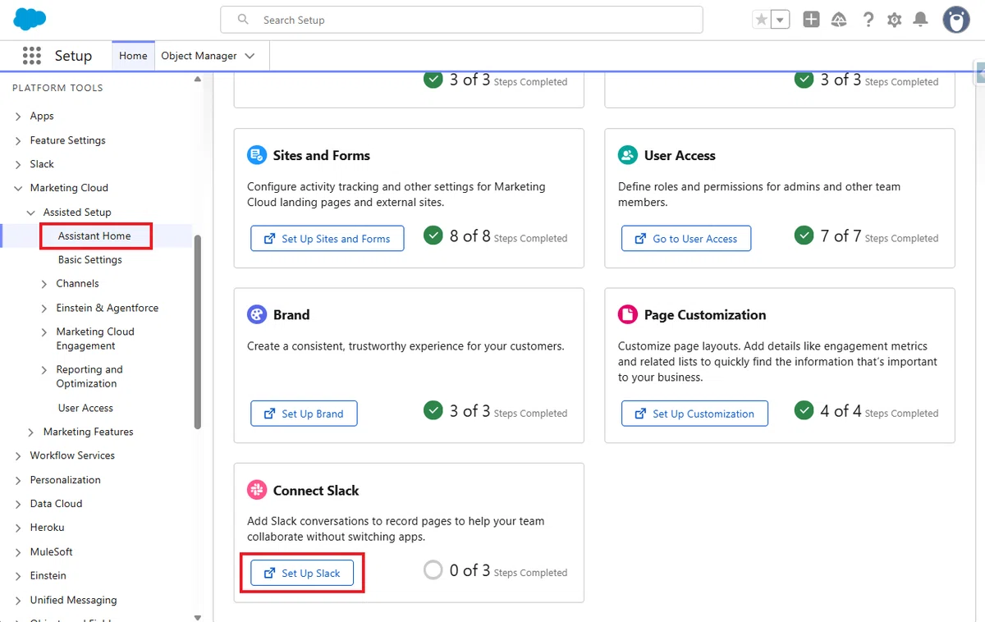Expand the Channels tree node

(45, 284)
